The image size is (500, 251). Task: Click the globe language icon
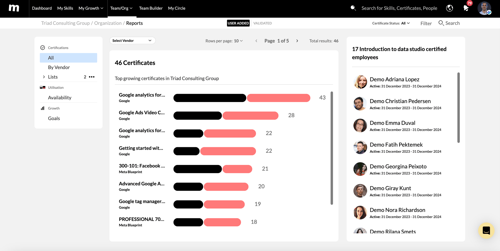click(449, 8)
